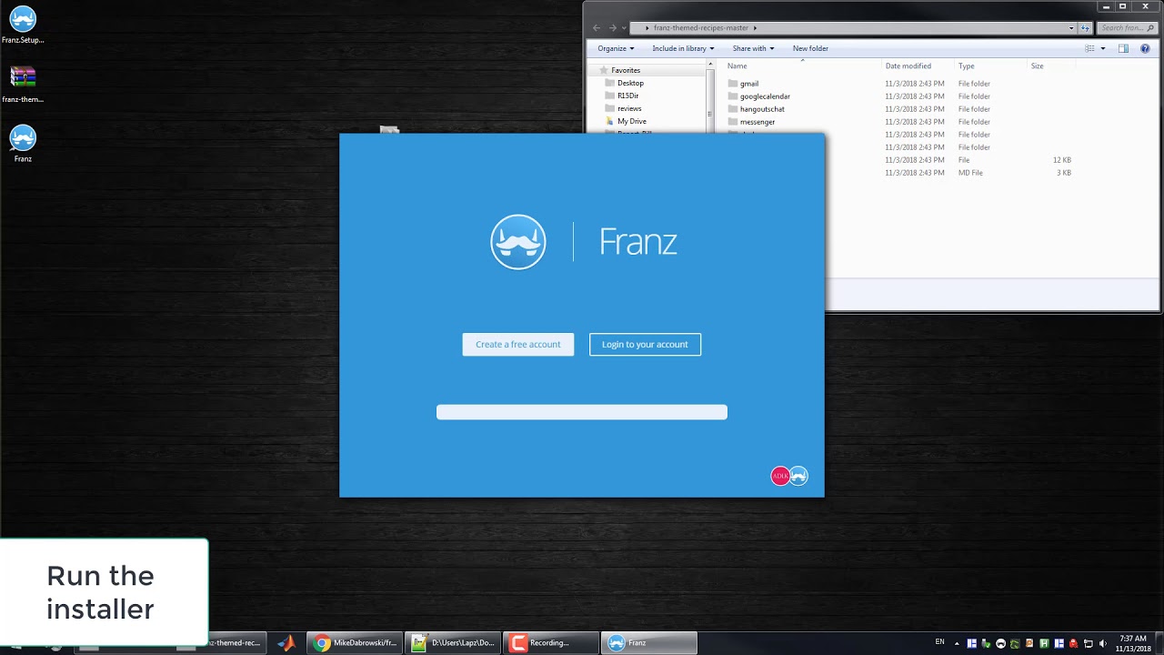Toggle the Explorer preview pane icon
Viewport: 1164px width, 655px height.
1123,48
